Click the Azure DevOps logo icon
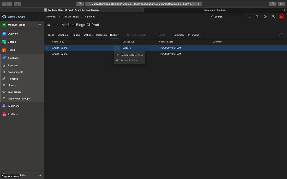287x179 pixels. point(4,17)
